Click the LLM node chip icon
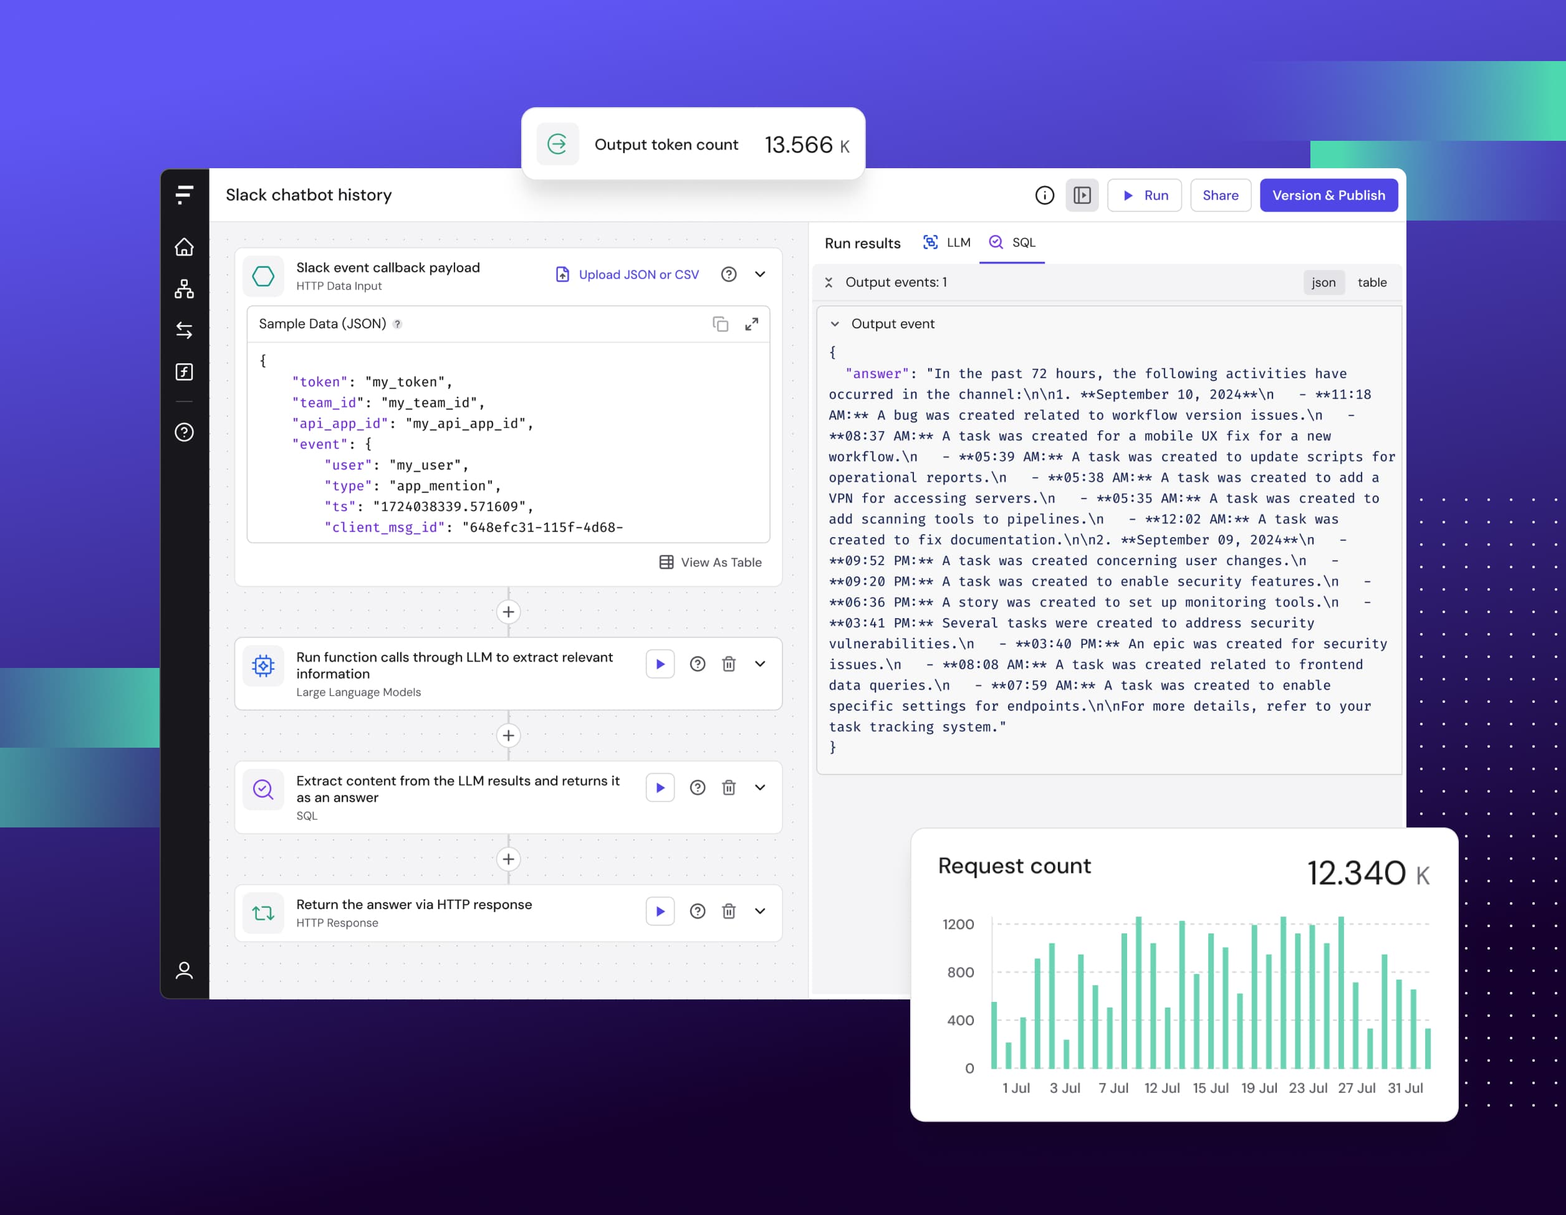Viewport: 1566px width, 1215px height. pyautogui.click(x=263, y=666)
